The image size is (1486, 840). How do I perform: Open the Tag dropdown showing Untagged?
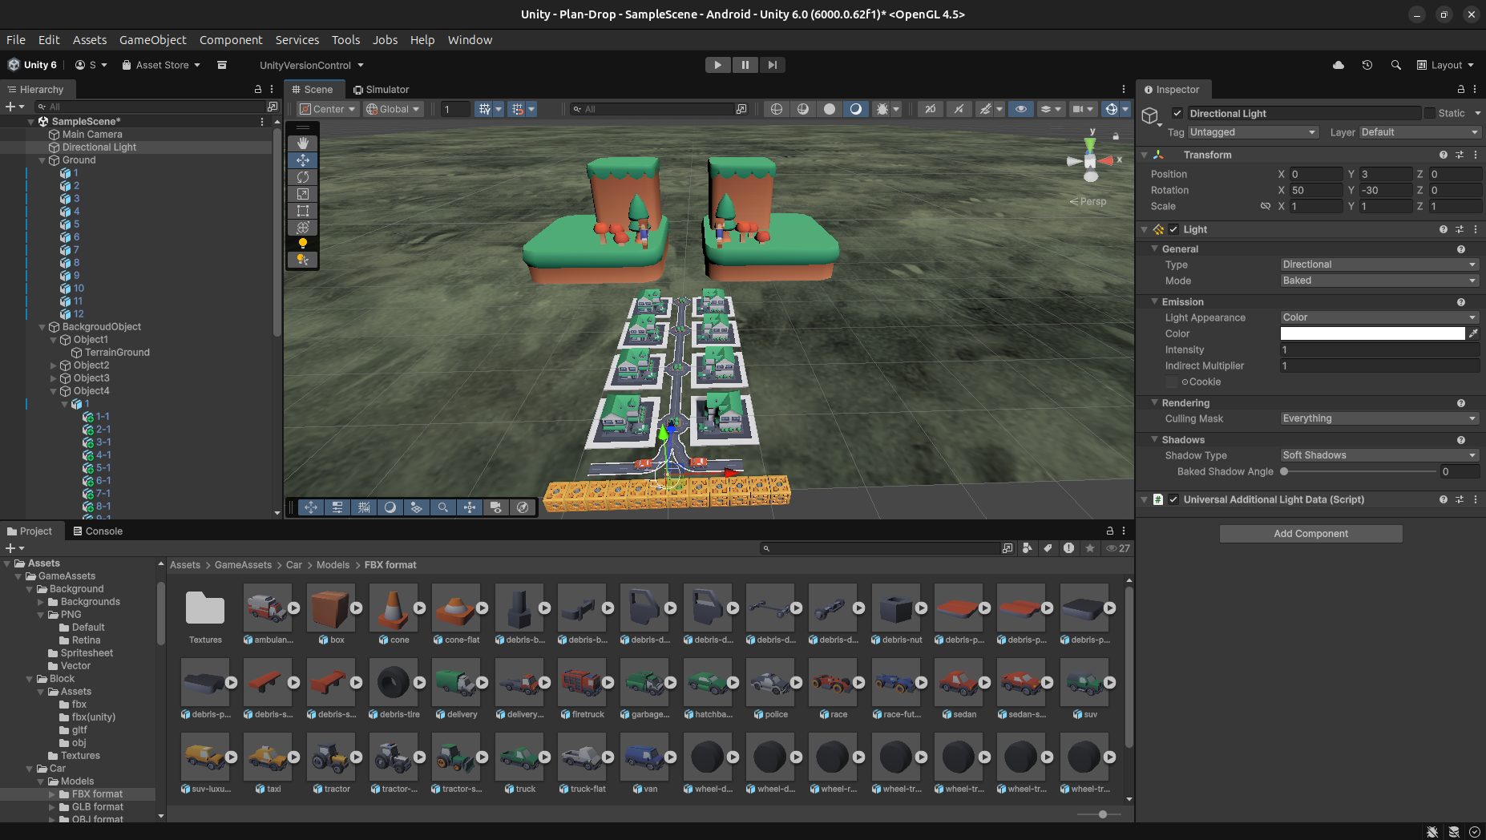[1253, 132]
